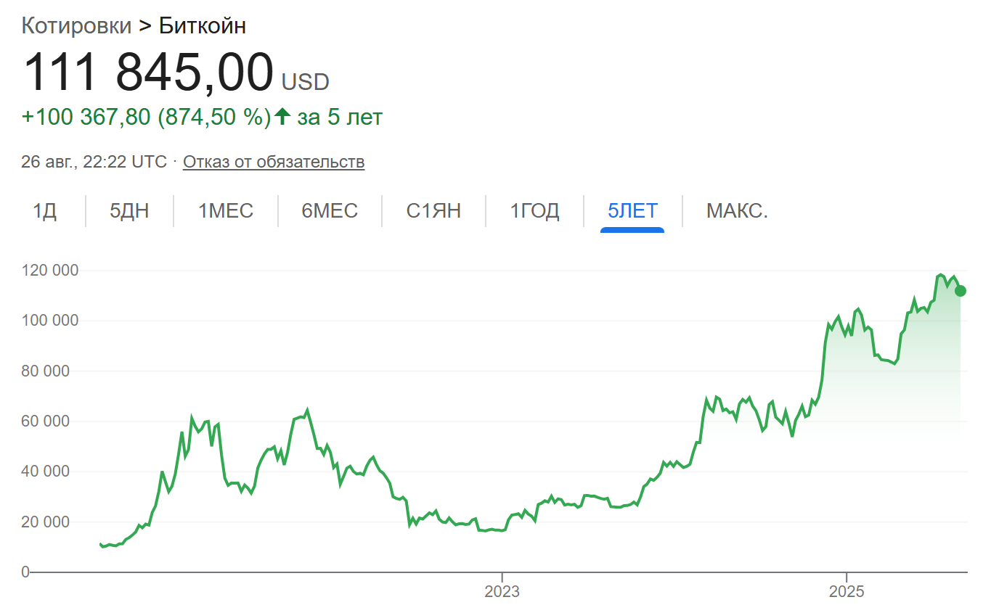
Task: Click the 120 000 y-axis label
Action: [x=51, y=271]
